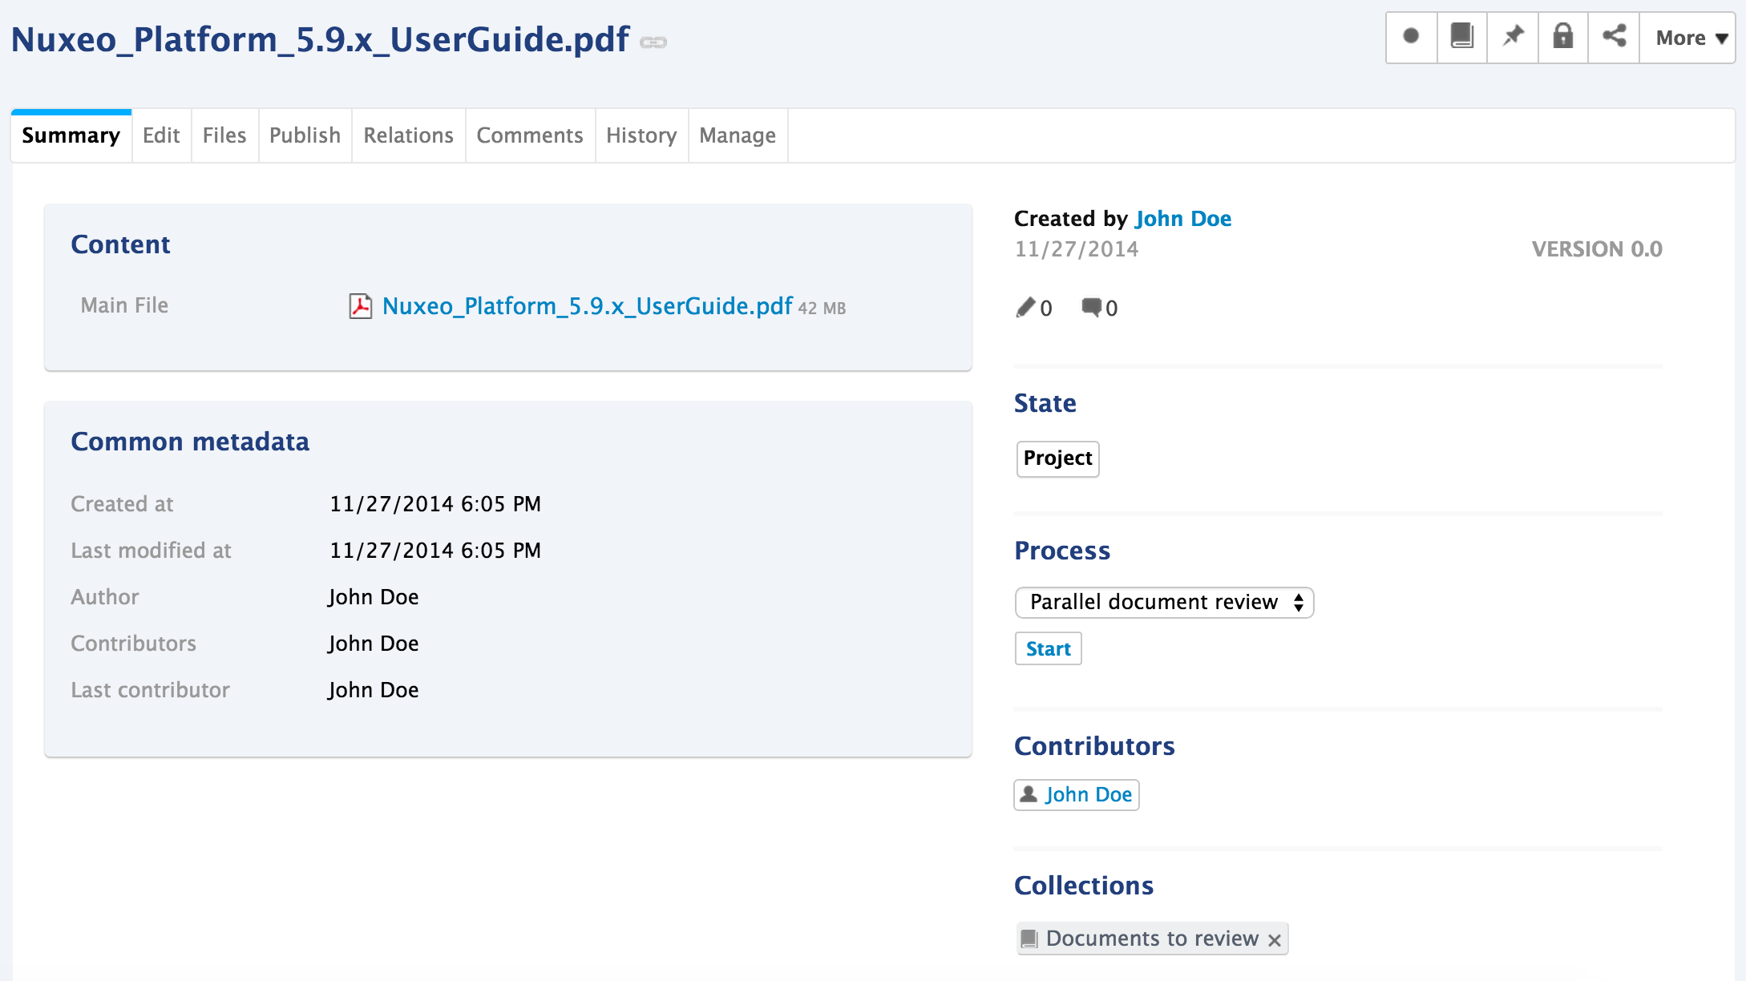Image resolution: width=1746 pixels, height=981 pixels.
Task: Click the Project state badge
Action: tap(1058, 458)
